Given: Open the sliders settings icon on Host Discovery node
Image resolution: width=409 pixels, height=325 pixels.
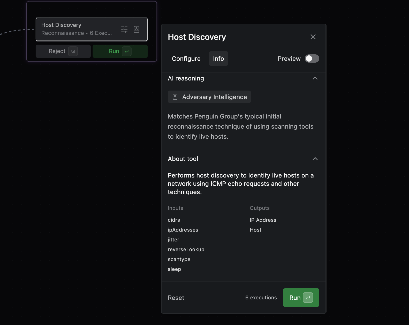Looking at the screenshot, I should 124,29.
